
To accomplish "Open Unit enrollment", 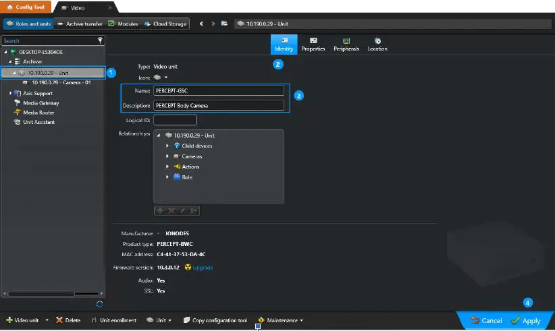I will click(113, 320).
